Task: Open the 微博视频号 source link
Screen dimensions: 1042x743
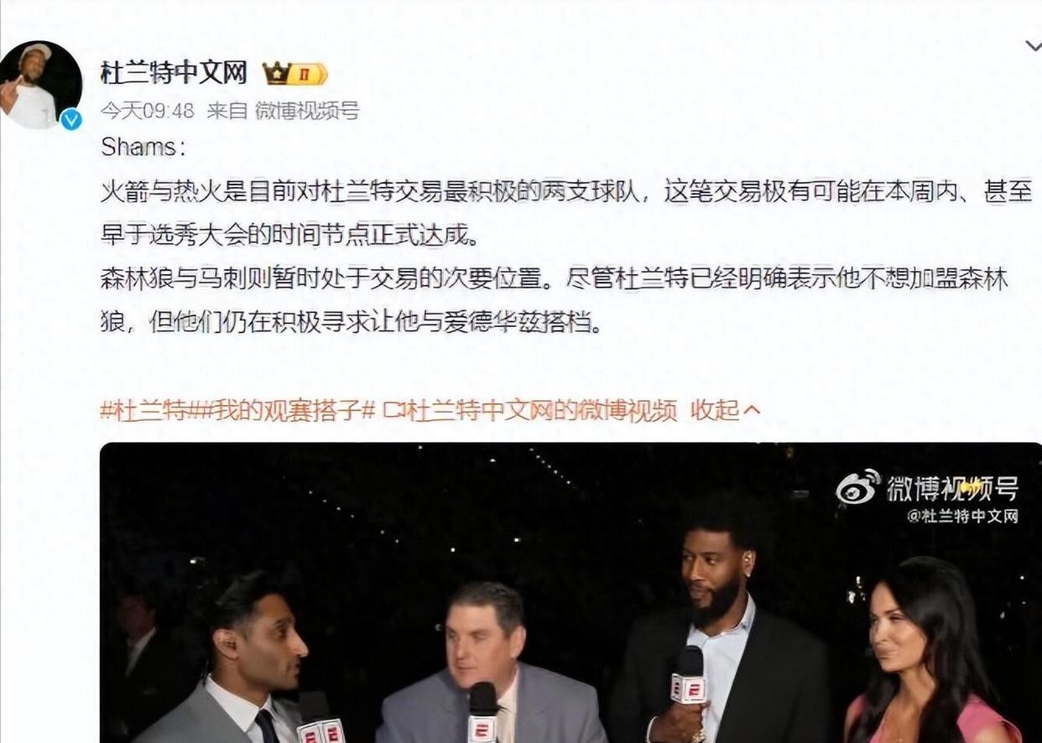Action: [x=306, y=111]
